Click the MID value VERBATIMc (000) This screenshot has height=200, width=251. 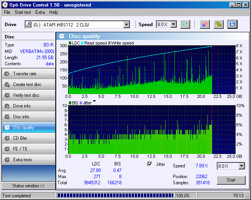[x=37, y=51]
